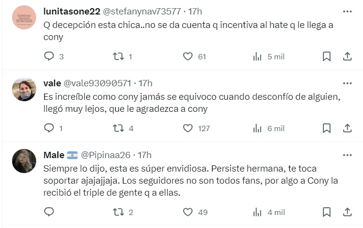Screen dimensions: 363x228
Task: Open lunitasone22's profile picture
Action: click(24, 17)
